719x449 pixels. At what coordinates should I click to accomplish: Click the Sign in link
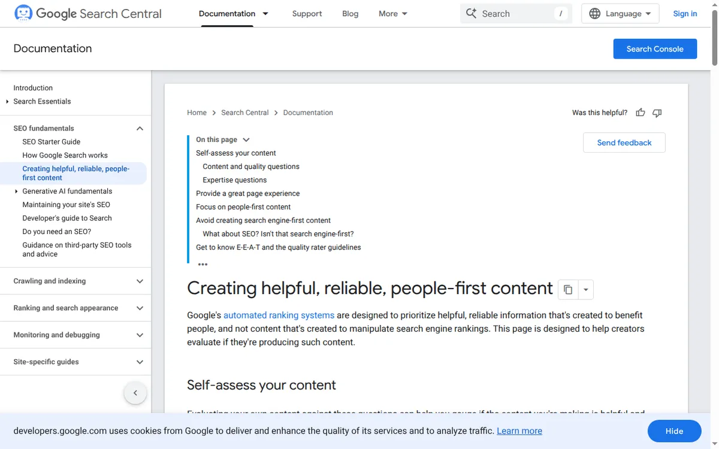click(x=685, y=14)
